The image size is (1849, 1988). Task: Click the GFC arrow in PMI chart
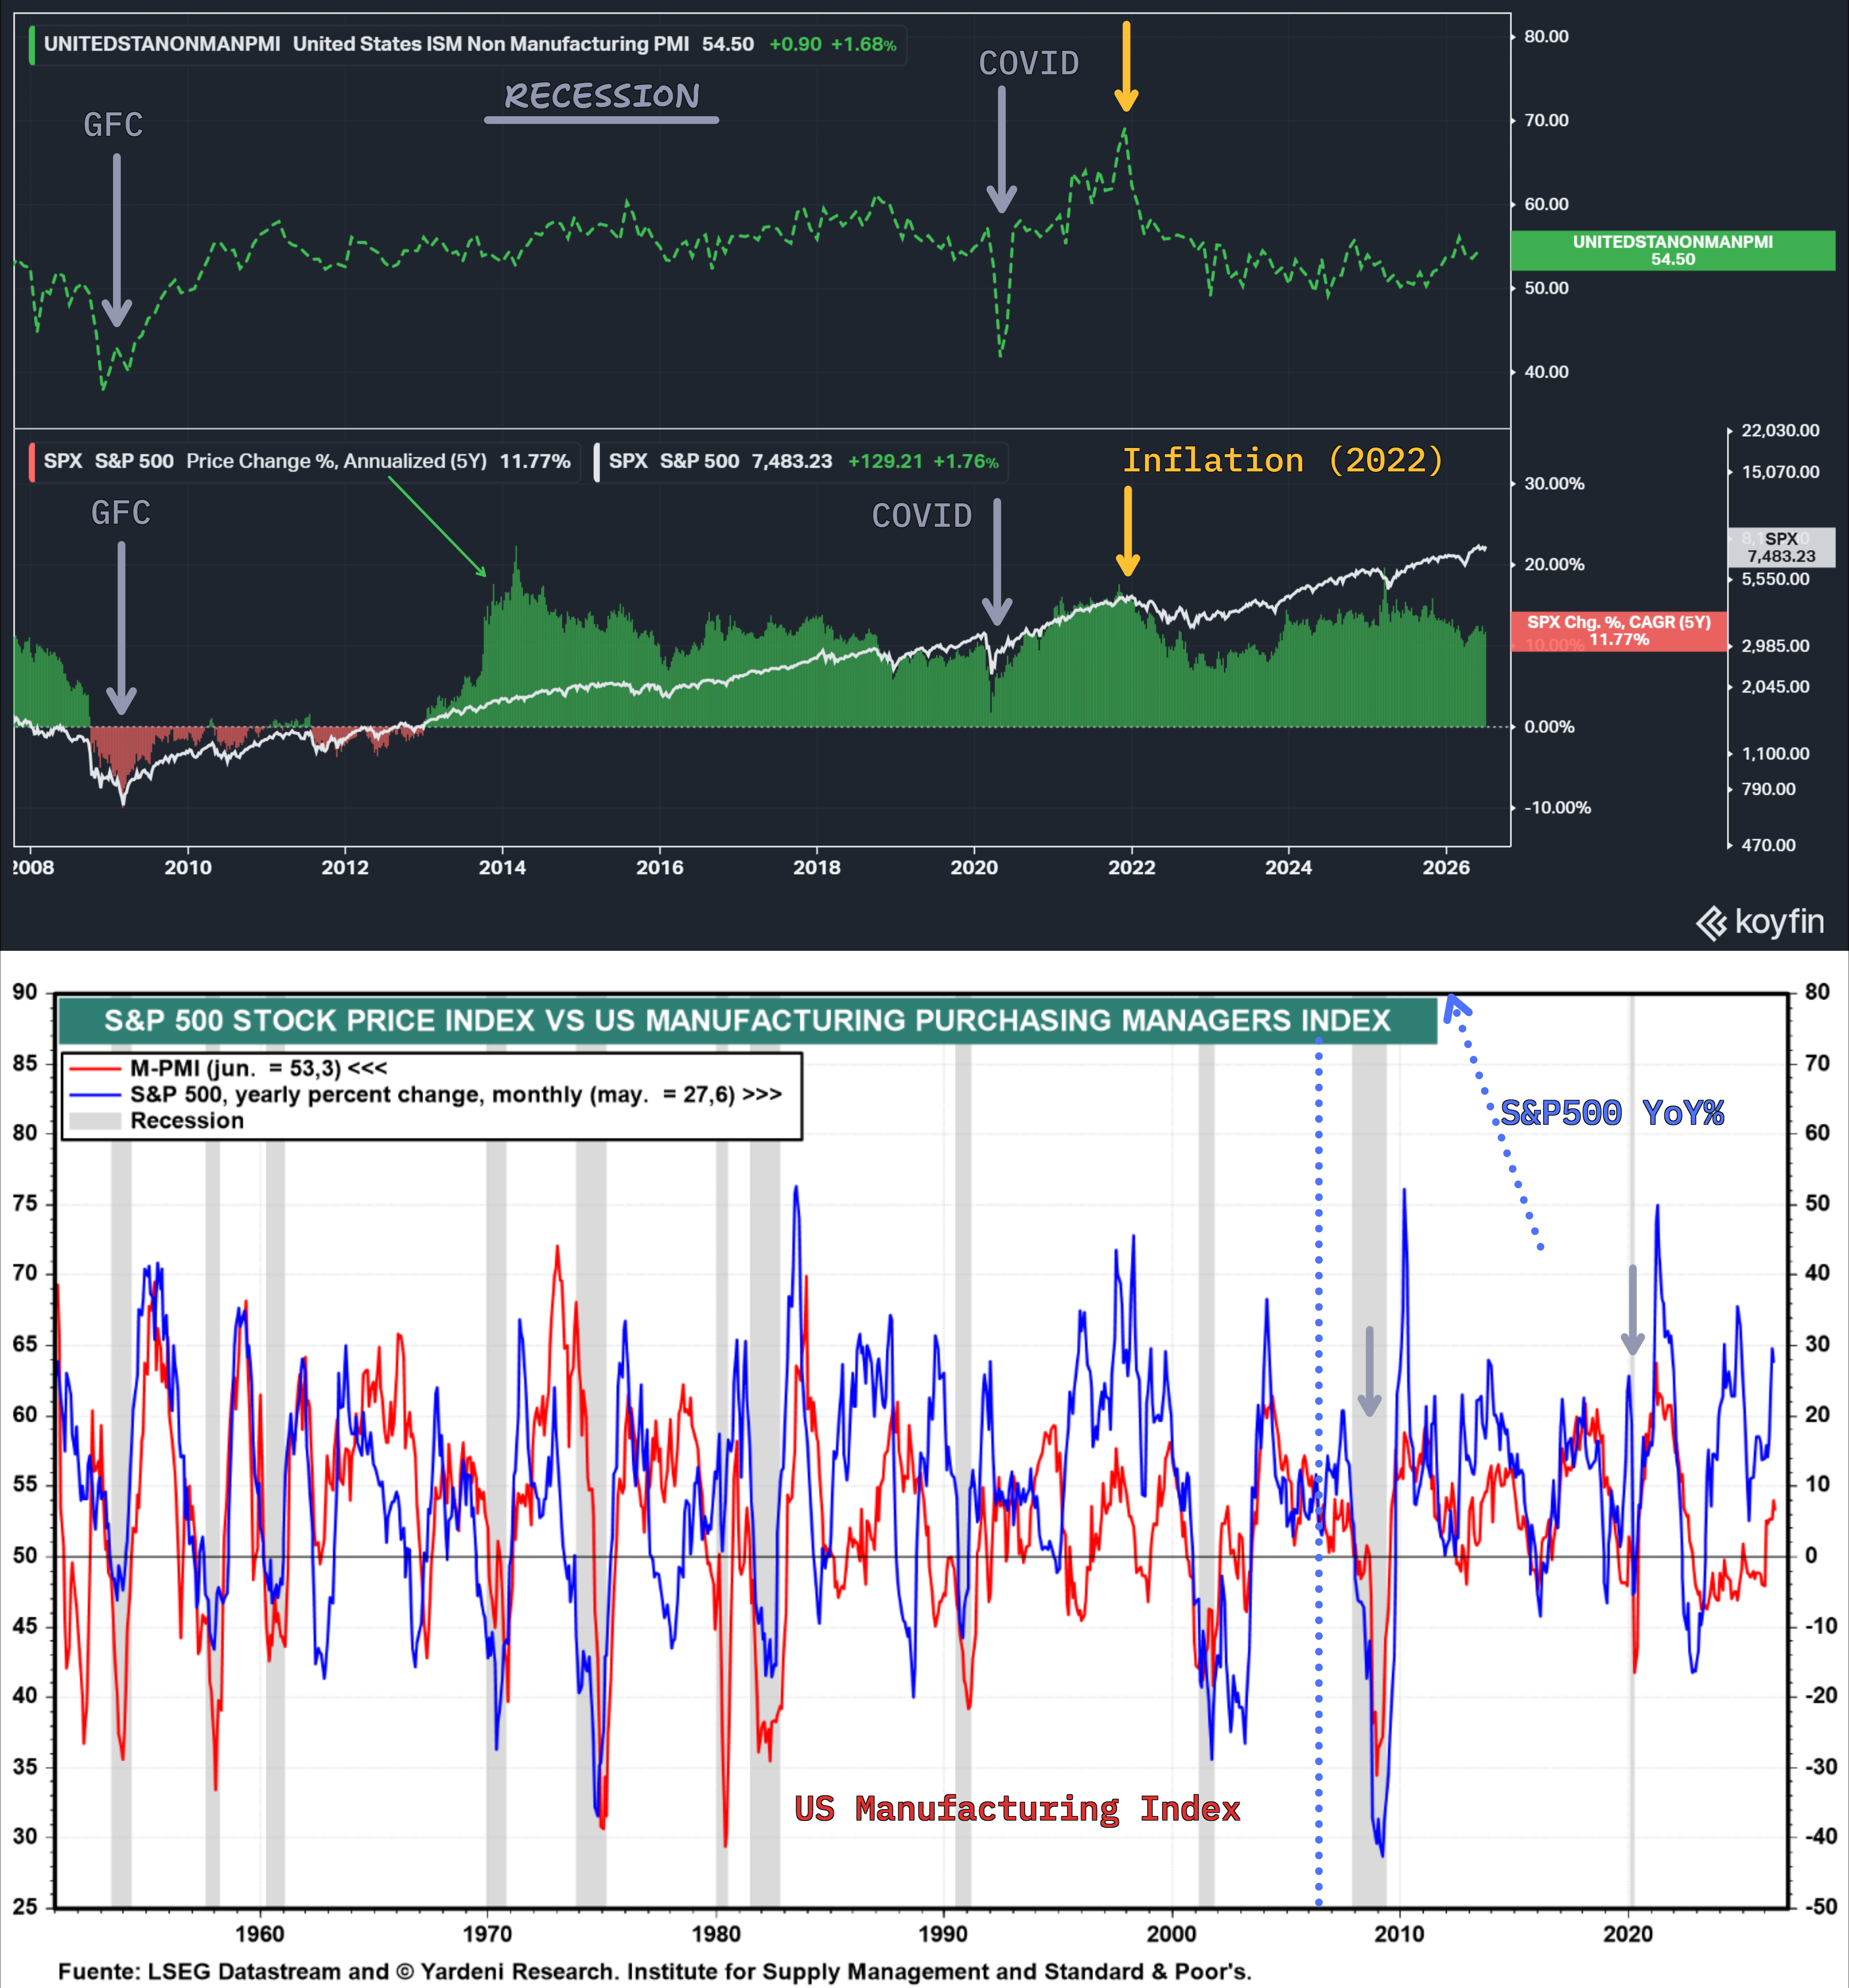point(117,240)
